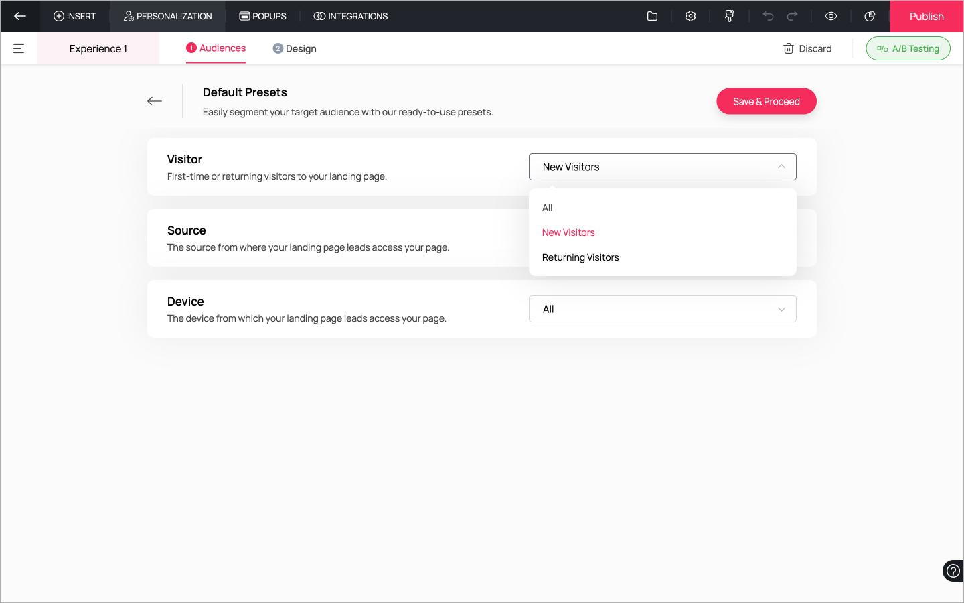The width and height of the screenshot is (964, 603).
Task: Discard the current experience
Action: pyautogui.click(x=807, y=48)
